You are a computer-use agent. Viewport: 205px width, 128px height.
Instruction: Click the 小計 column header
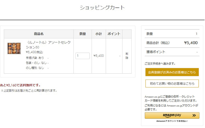click(x=99, y=34)
